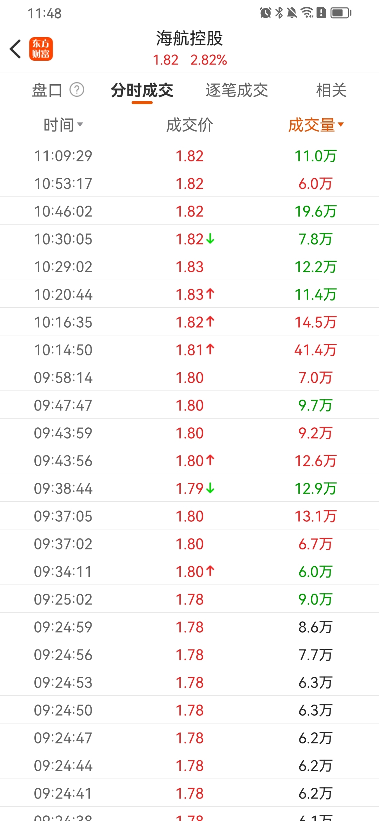379x821 pixels.
Task: Select the 09:38:44 row priced 1.79
Action: point(189,488)
